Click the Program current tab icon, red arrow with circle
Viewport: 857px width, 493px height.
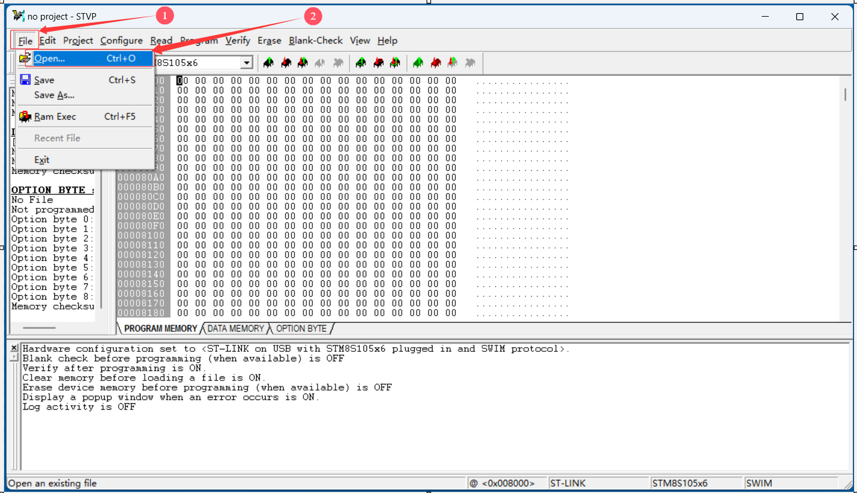pos(378,63)
